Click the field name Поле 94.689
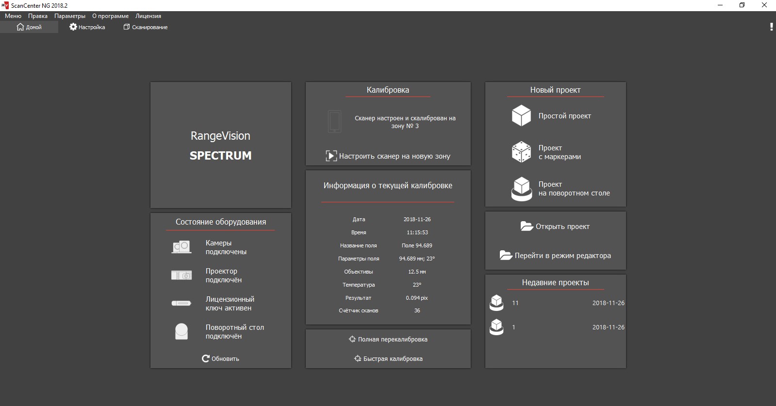 coord(417,245)
